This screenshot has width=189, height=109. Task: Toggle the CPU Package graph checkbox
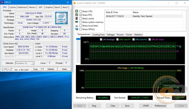(101, 39)
